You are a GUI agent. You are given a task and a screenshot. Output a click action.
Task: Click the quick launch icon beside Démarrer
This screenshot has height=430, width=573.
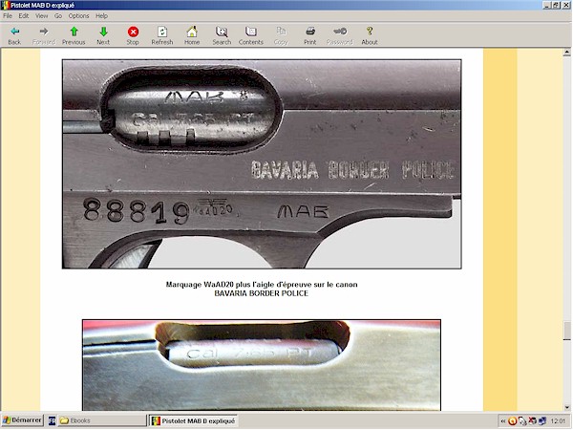[52, 420]
